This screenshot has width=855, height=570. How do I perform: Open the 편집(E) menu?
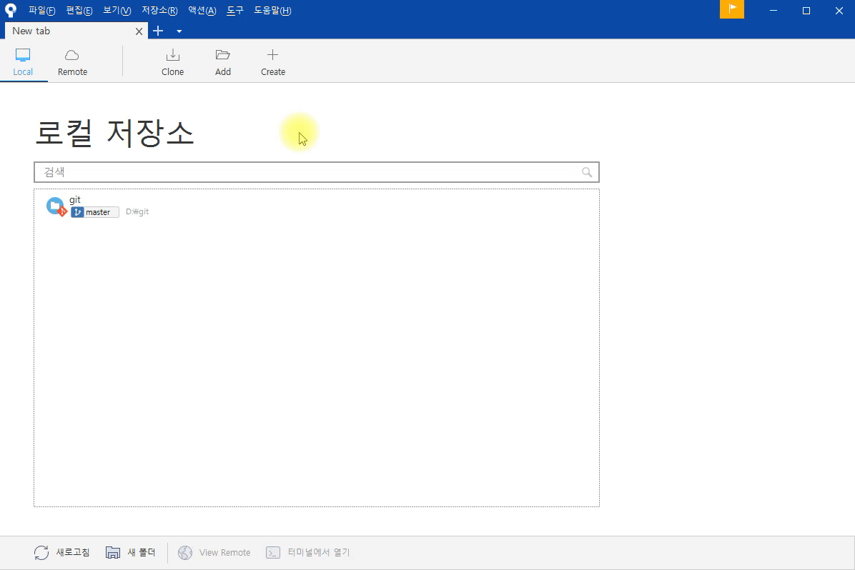coord(79,10)
